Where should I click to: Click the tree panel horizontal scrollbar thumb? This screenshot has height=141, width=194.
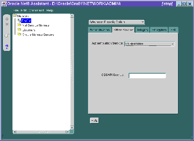[41, 132]
